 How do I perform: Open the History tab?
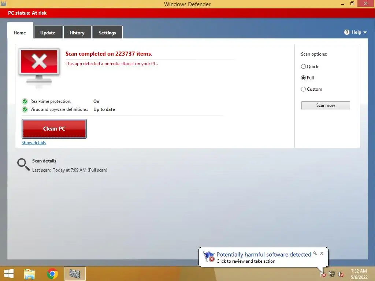tap(77, 33)
